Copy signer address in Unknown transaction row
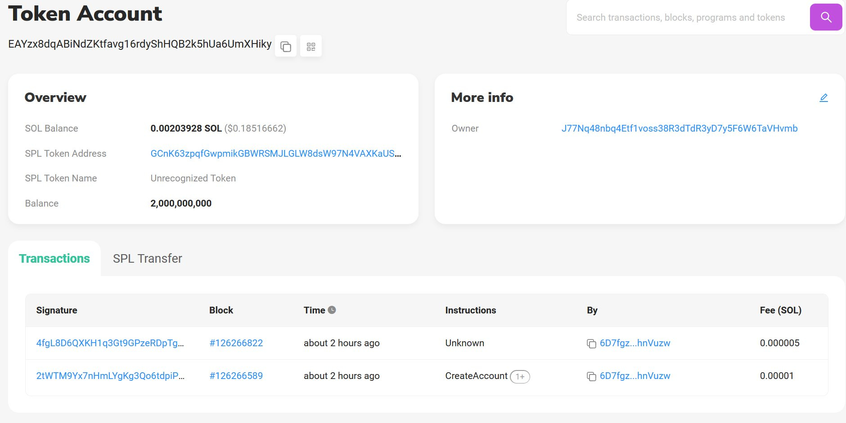 coord(591,344)
